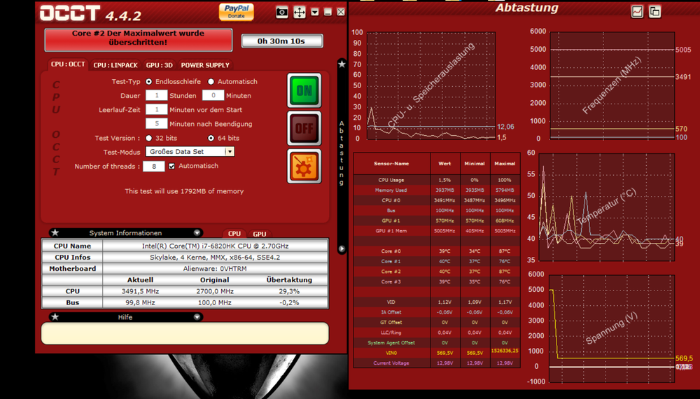Click the Core #2 warning message banner
Image resolution: width=700 pixels, height=399 pixels.
pos(138,39)
